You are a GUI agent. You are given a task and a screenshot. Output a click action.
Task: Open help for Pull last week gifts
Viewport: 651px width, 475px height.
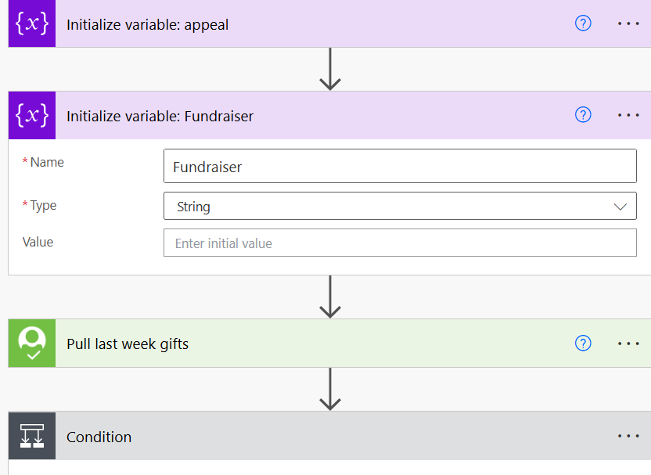point(583,343)
